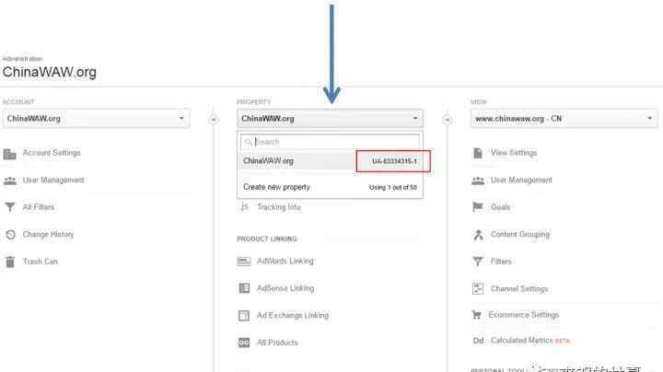The height and width of the screenshot is (372, 663).
Task: Click the Ecommerce Settings cart icon
Action: pyautogui.click(x=478, y=315)
